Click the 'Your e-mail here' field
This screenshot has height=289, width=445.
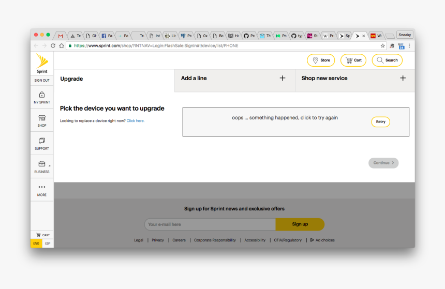pos(210,224)
